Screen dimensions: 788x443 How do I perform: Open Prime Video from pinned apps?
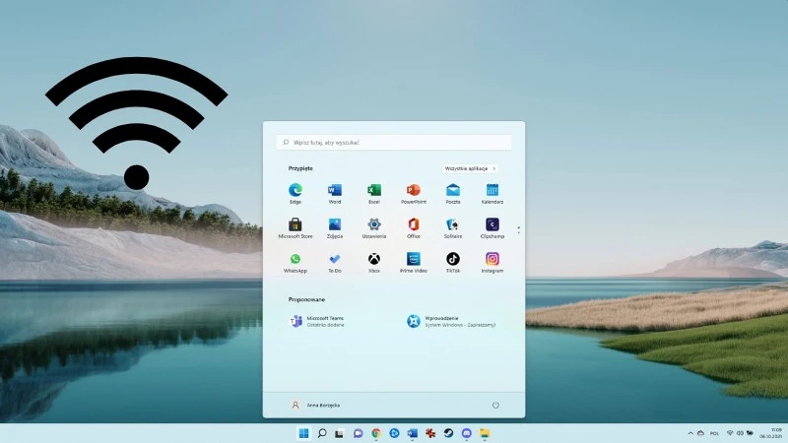[414, 263]
